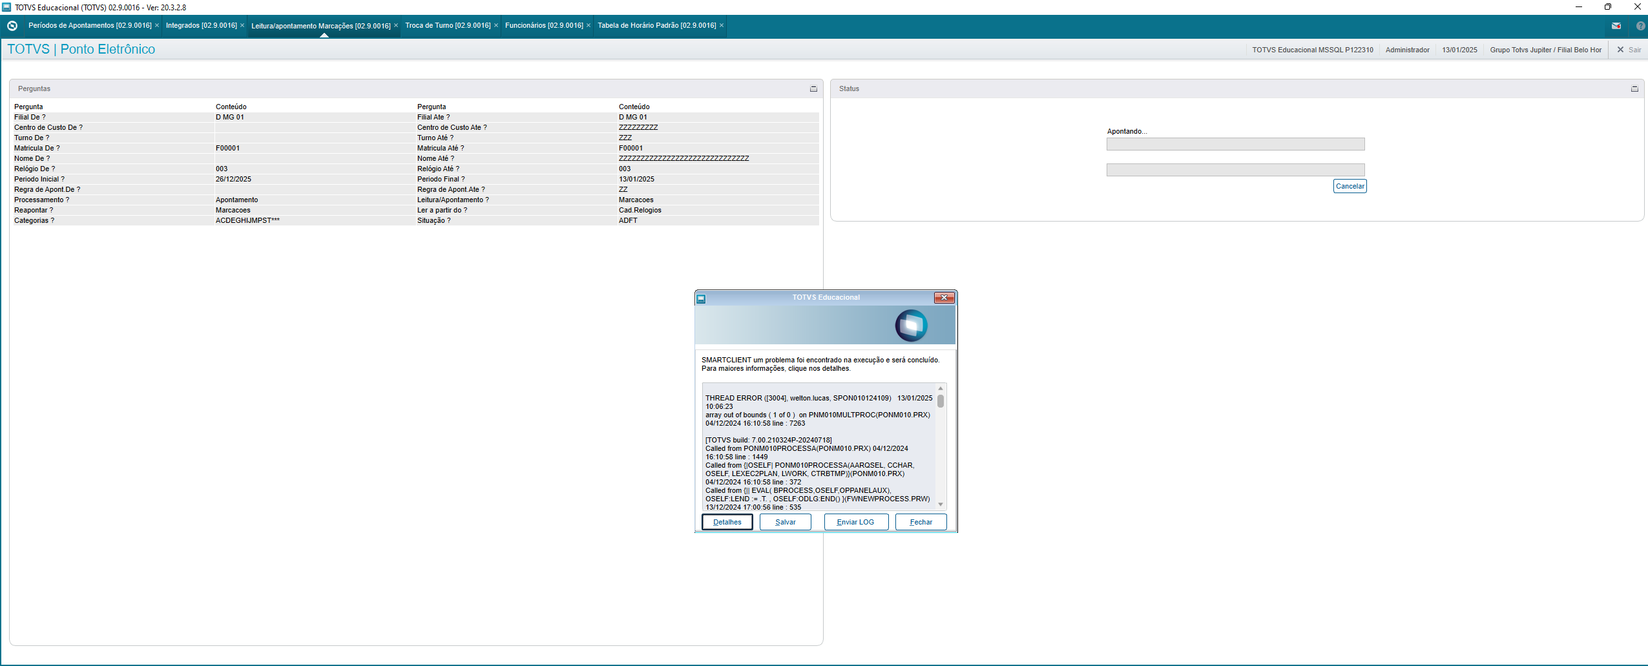1648x666 pixels.
Task: Dismiss the dialog with Fechar
Action: [921, 522]
